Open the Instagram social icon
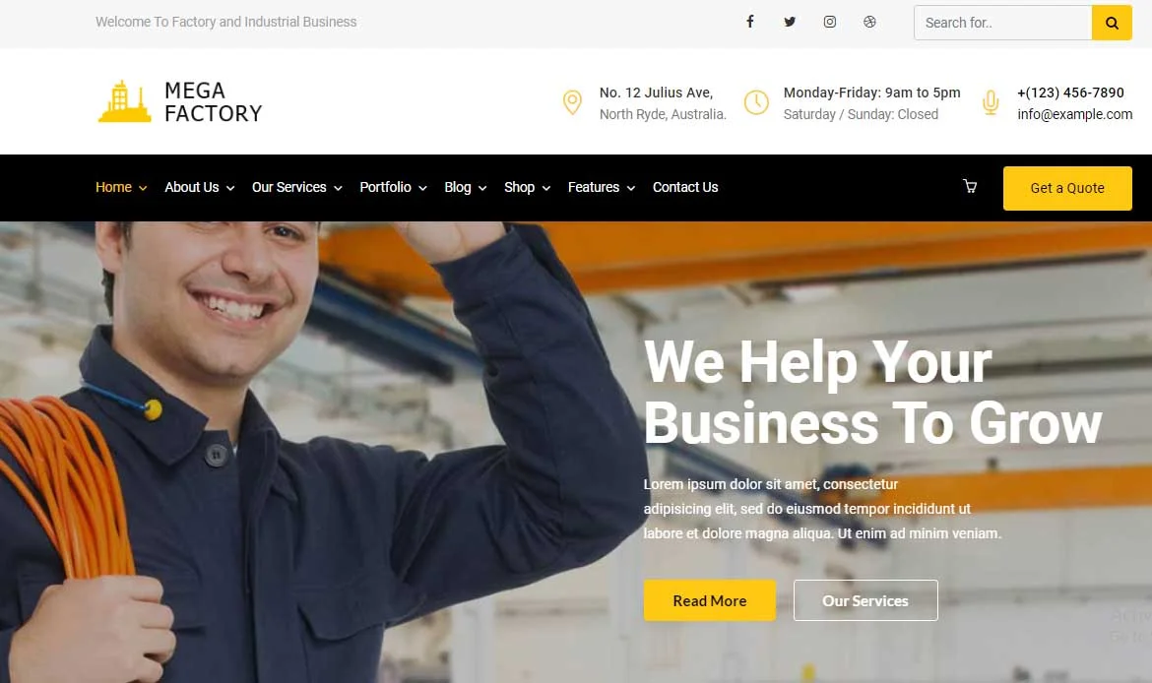The image size is (1152, 683). (829, 22)
